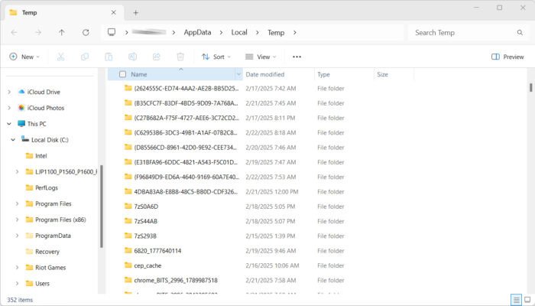This screenshot has width=535, height=306.
Task: Tick the select-all checkbox beside Name
Action: click(x=122, y=74)
